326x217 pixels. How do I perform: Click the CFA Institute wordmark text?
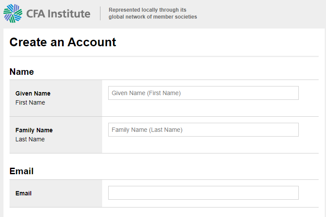tap(58, 14)
